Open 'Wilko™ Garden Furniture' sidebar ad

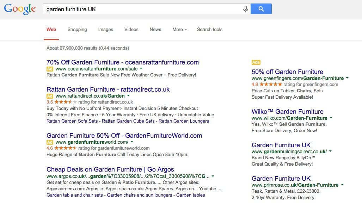click(287, 112)
